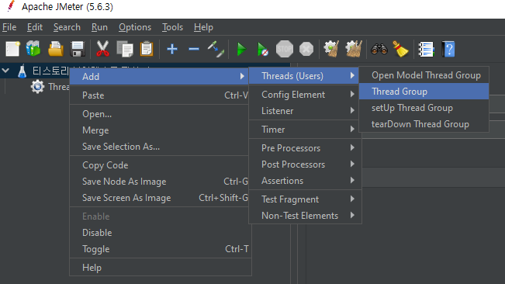Click the Thread Group gear icon in tree
505x284 pixels.
click(37, 87)
